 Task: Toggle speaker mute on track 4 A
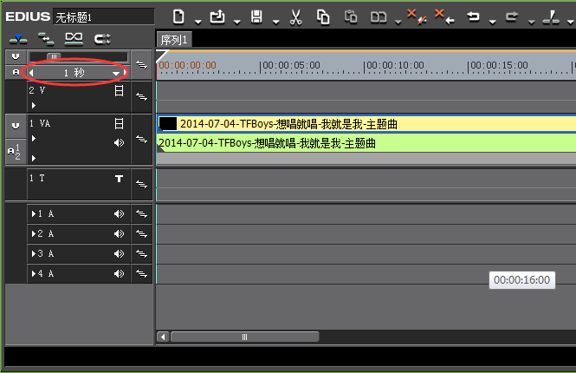point(120,274)
